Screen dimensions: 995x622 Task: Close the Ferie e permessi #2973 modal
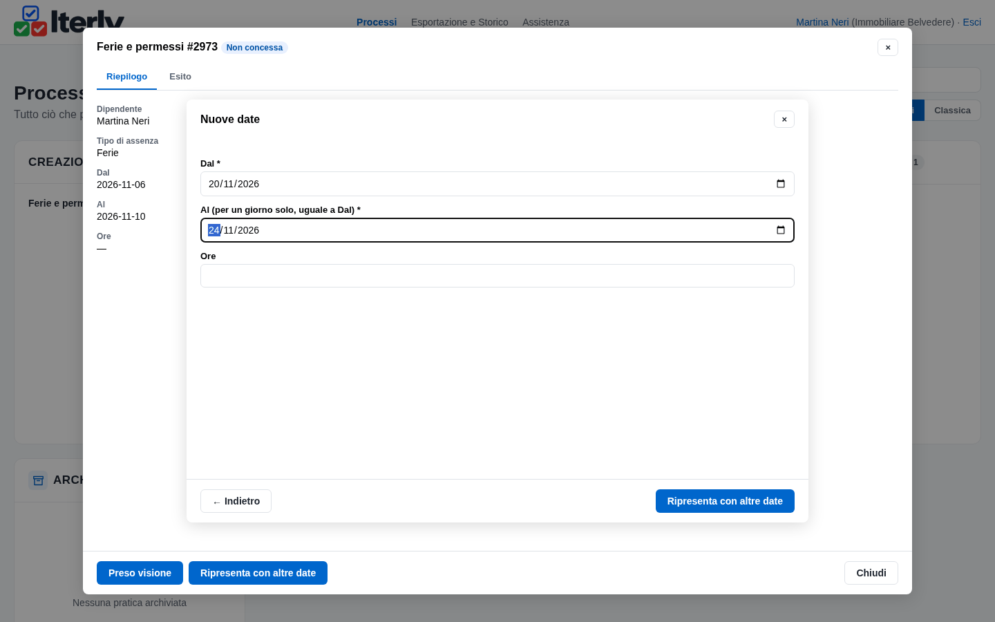click(888, 47)
